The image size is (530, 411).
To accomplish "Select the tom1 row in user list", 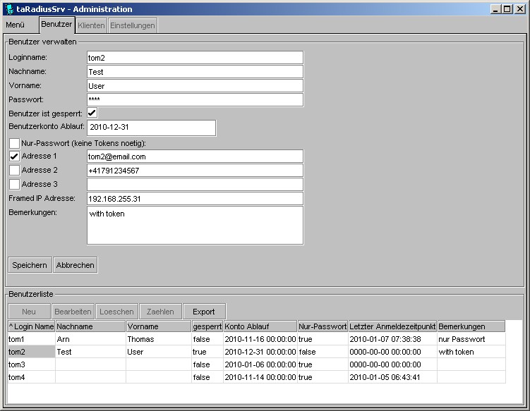I will pos(31,339).
